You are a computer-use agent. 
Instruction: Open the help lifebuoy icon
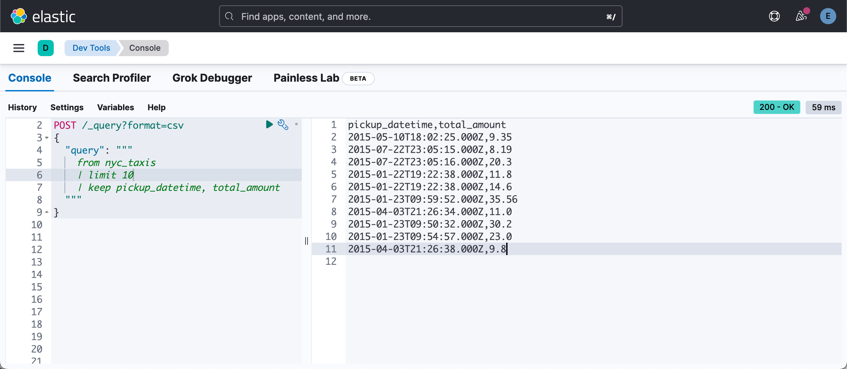point(774,16)
